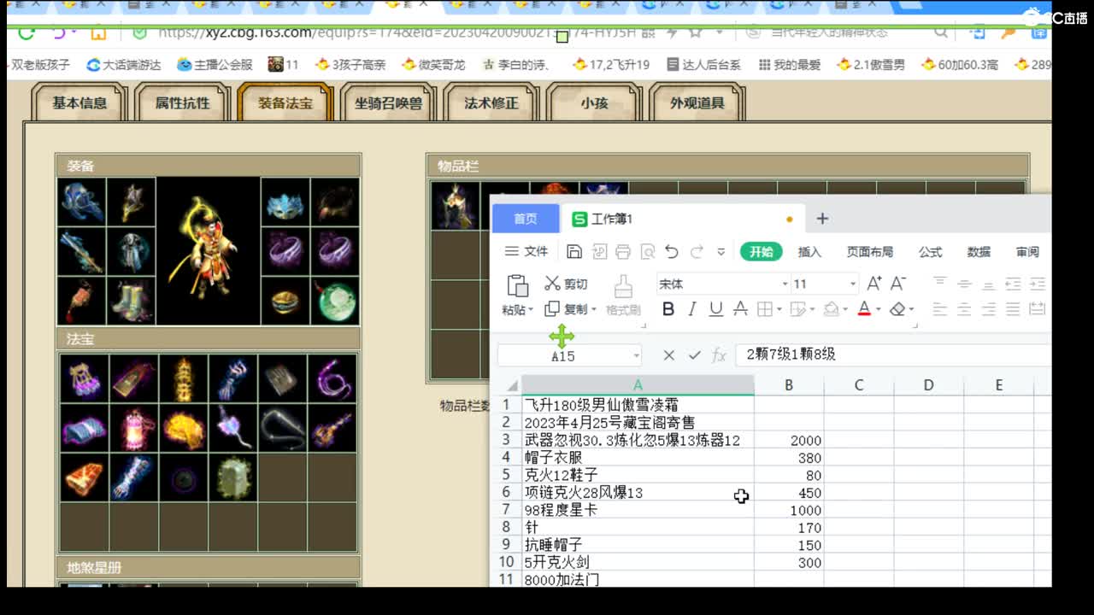Click the browser reload icon
Viewport: 1094px width, 615px height.
tap(26, 32)
